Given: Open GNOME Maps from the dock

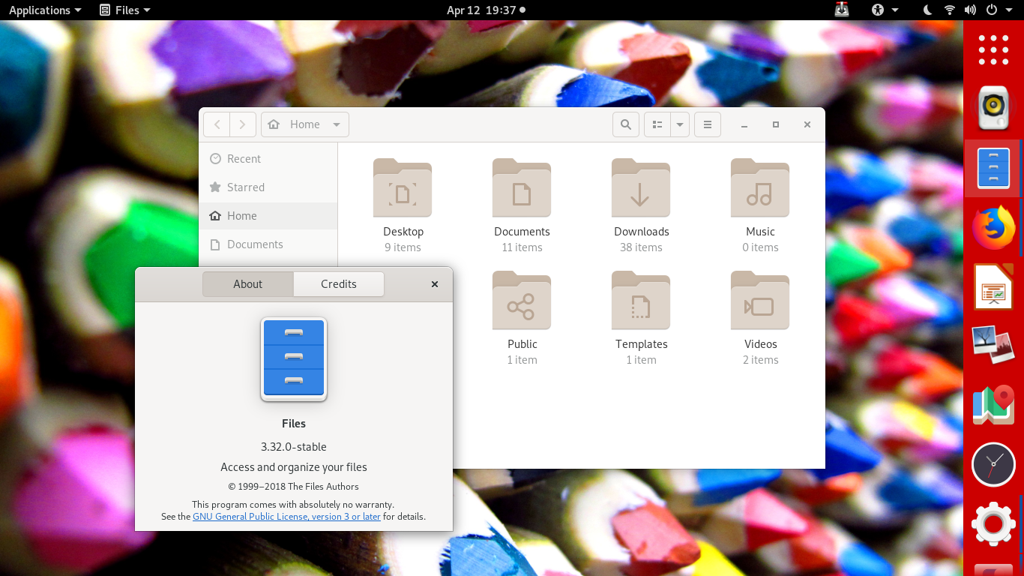Looking at the screenshot, I should tap(993, 403).
